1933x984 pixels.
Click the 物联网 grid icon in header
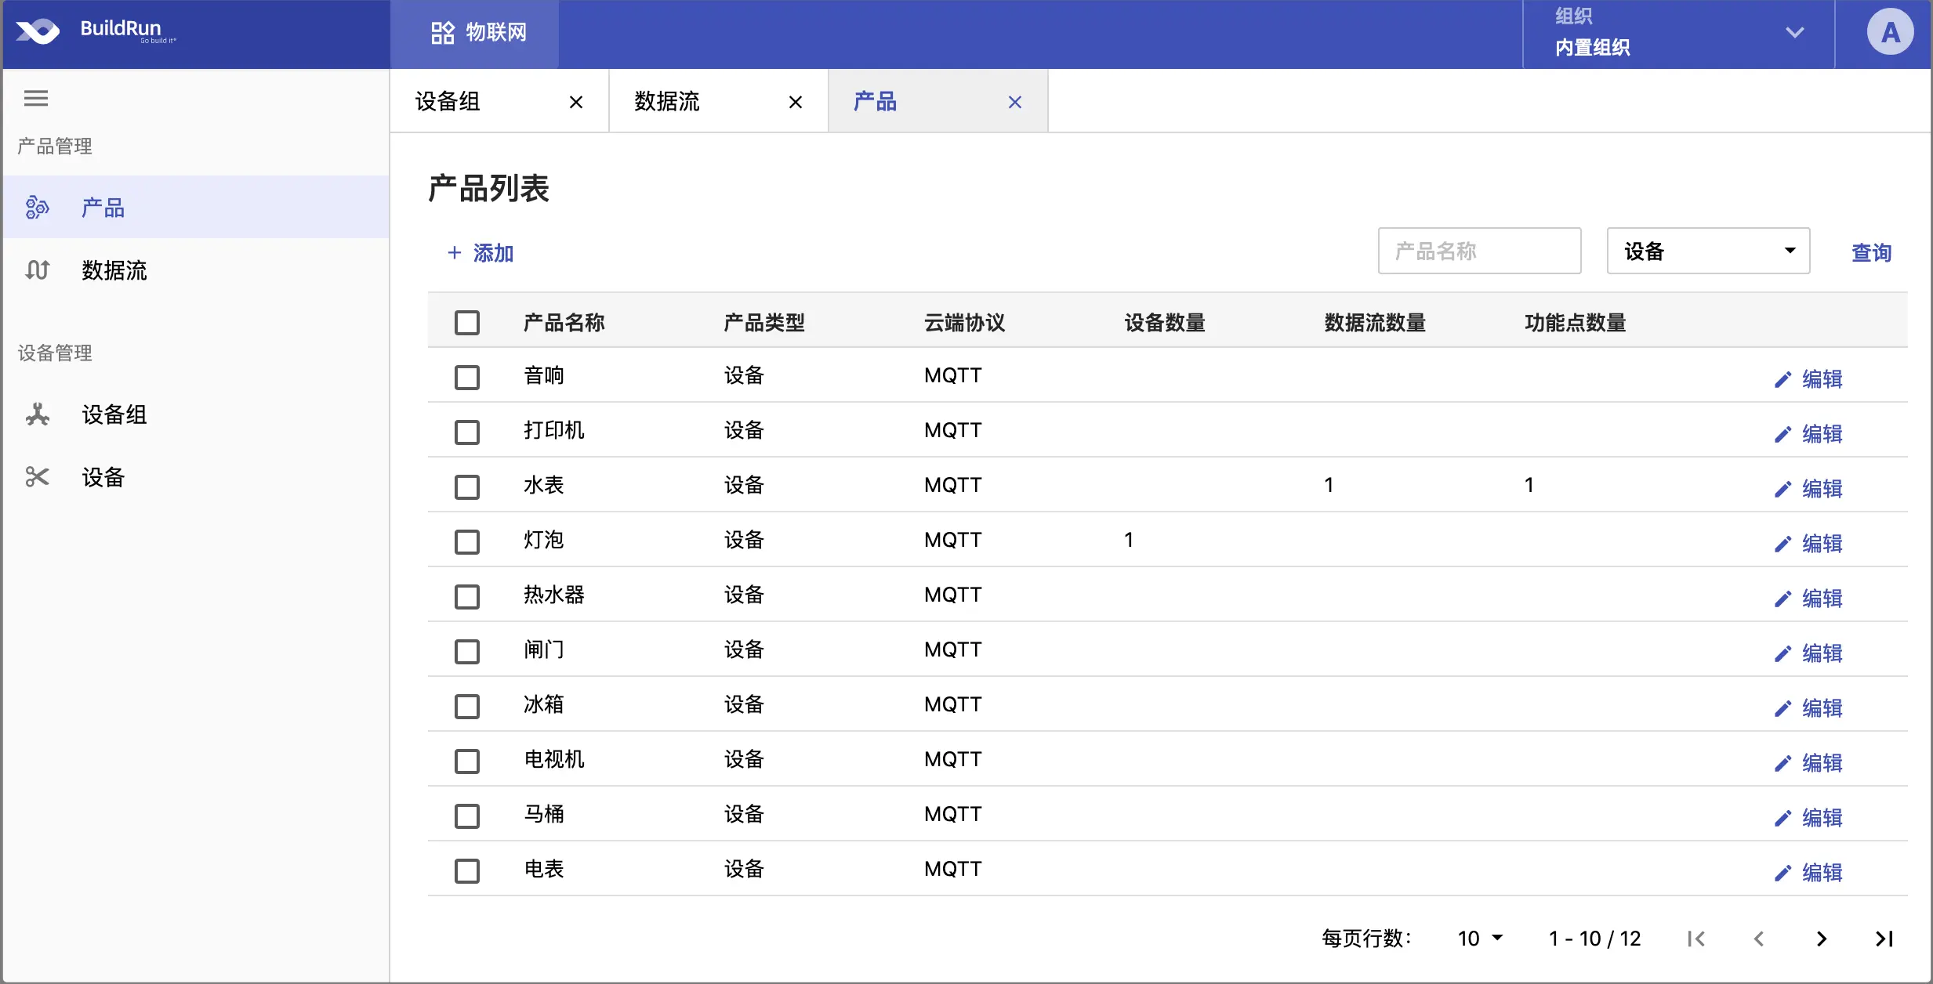(443, 33)
